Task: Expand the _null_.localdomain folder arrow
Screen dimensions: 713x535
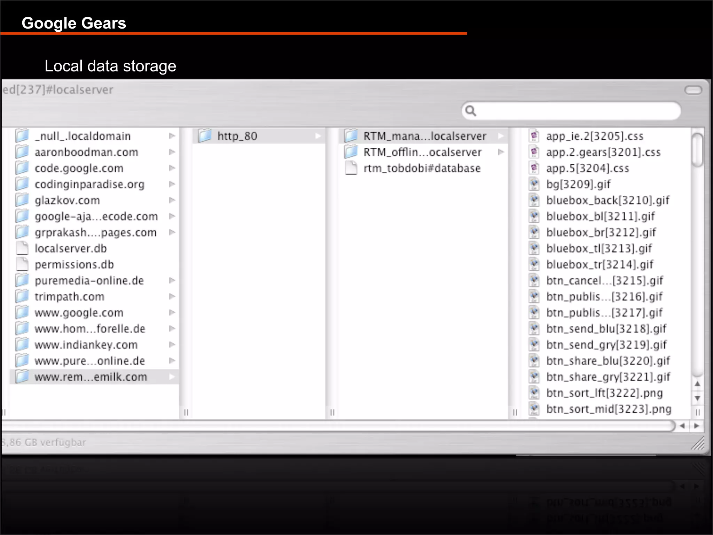Action: (x=172, y=136)
